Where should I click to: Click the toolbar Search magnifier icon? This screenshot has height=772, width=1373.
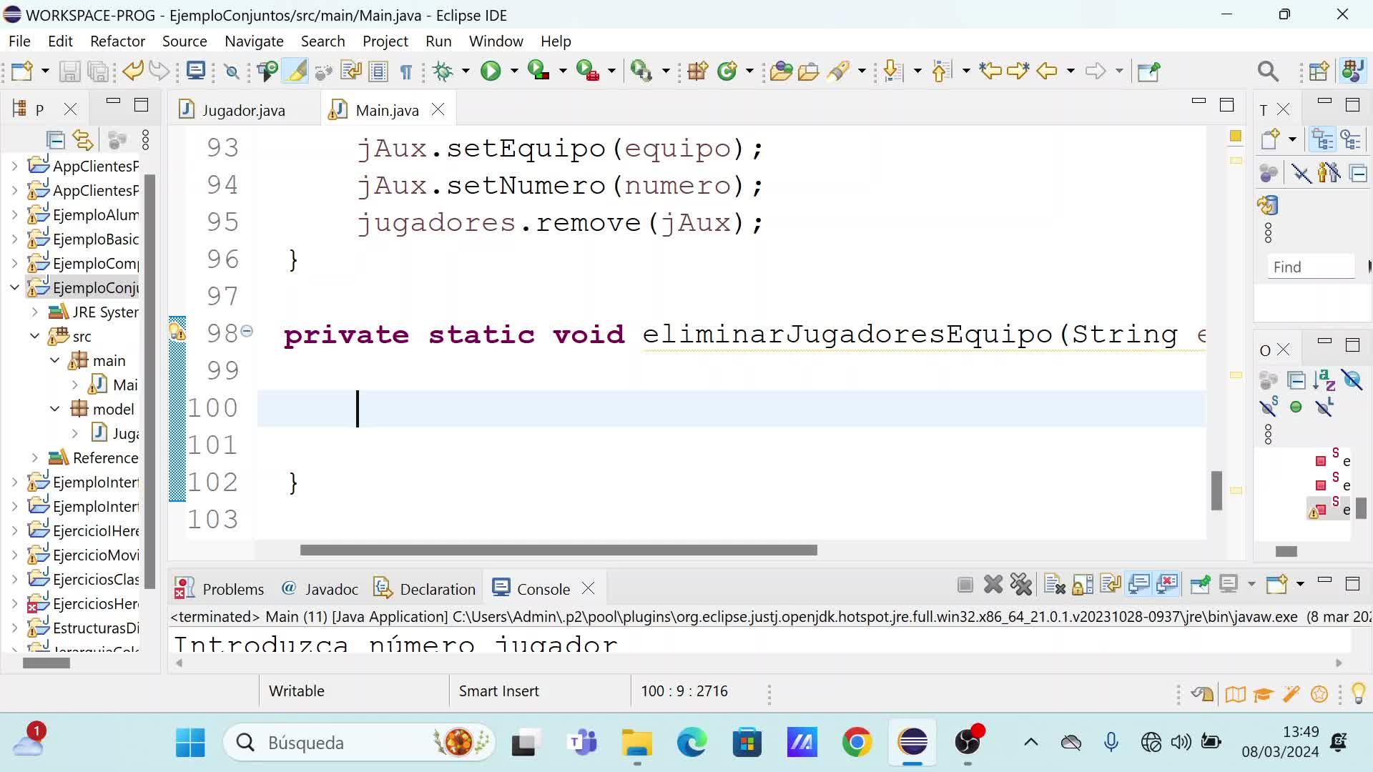[x=1267, y=71]
